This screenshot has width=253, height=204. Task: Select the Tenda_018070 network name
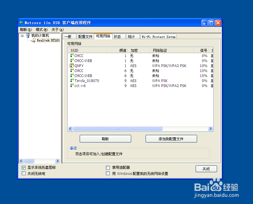(87, 81)
